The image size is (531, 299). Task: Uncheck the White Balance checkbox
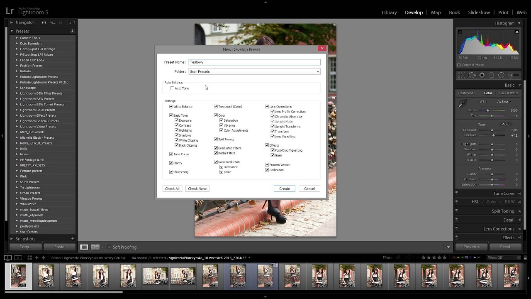pyautogui.click(x=171, y=107)
